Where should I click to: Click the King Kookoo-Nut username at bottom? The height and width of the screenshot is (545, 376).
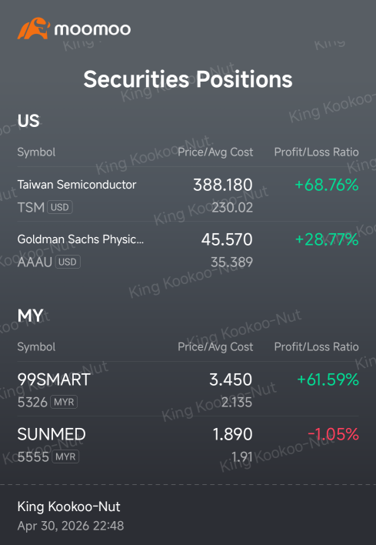coord(68,507)
